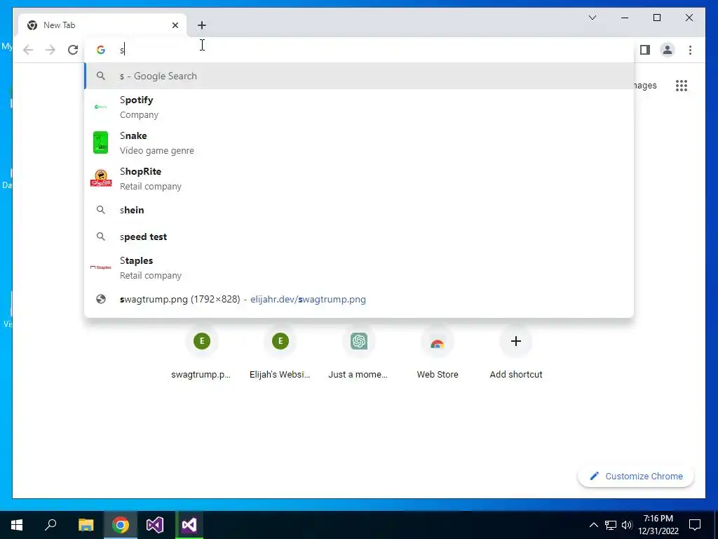Minimize the Chrome window
Viewport: 718px width, 539px height.
(x=625, y=18)
